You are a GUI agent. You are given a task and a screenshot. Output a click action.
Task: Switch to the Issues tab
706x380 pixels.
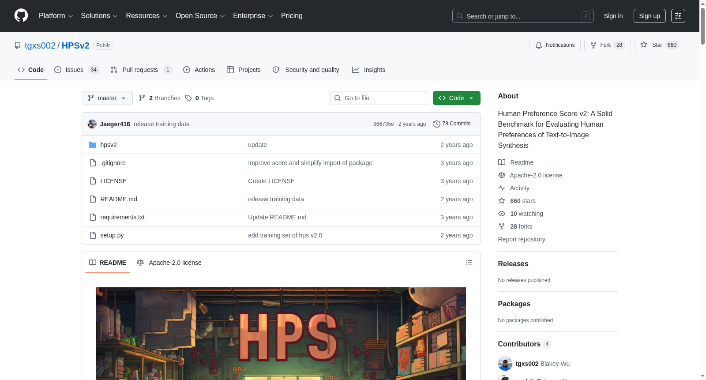tap(76, 70)
